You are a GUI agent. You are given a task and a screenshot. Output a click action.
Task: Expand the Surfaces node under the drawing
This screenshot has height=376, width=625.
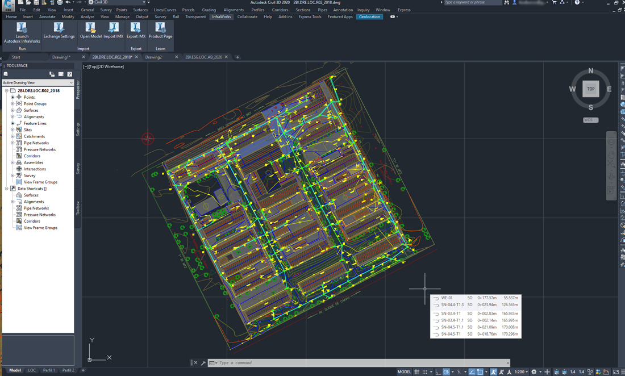click(13, 110)
